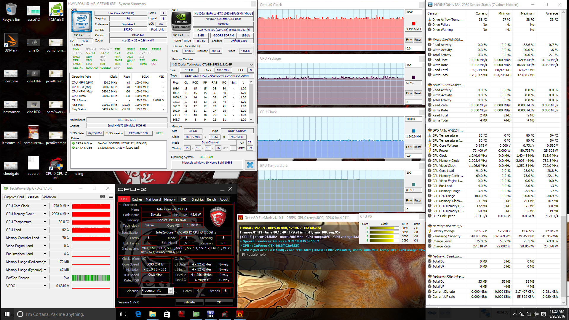This screenshot has width=569, height=320.
Task: Expand GPU Temperature sensor dropdown in GPU-Z
Action: 45,222
